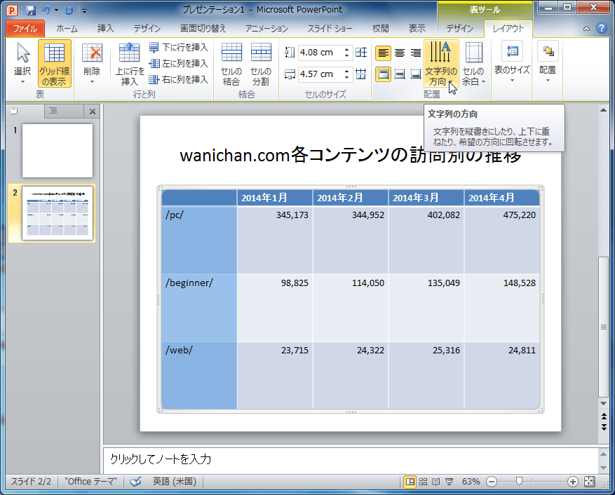Select slide 2 thumbnail

[58, 213]
